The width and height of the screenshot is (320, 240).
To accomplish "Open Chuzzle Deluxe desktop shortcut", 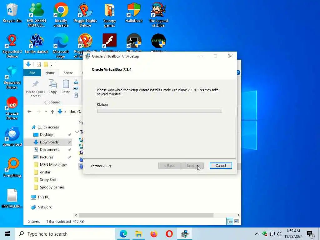I will click(12, 108).
